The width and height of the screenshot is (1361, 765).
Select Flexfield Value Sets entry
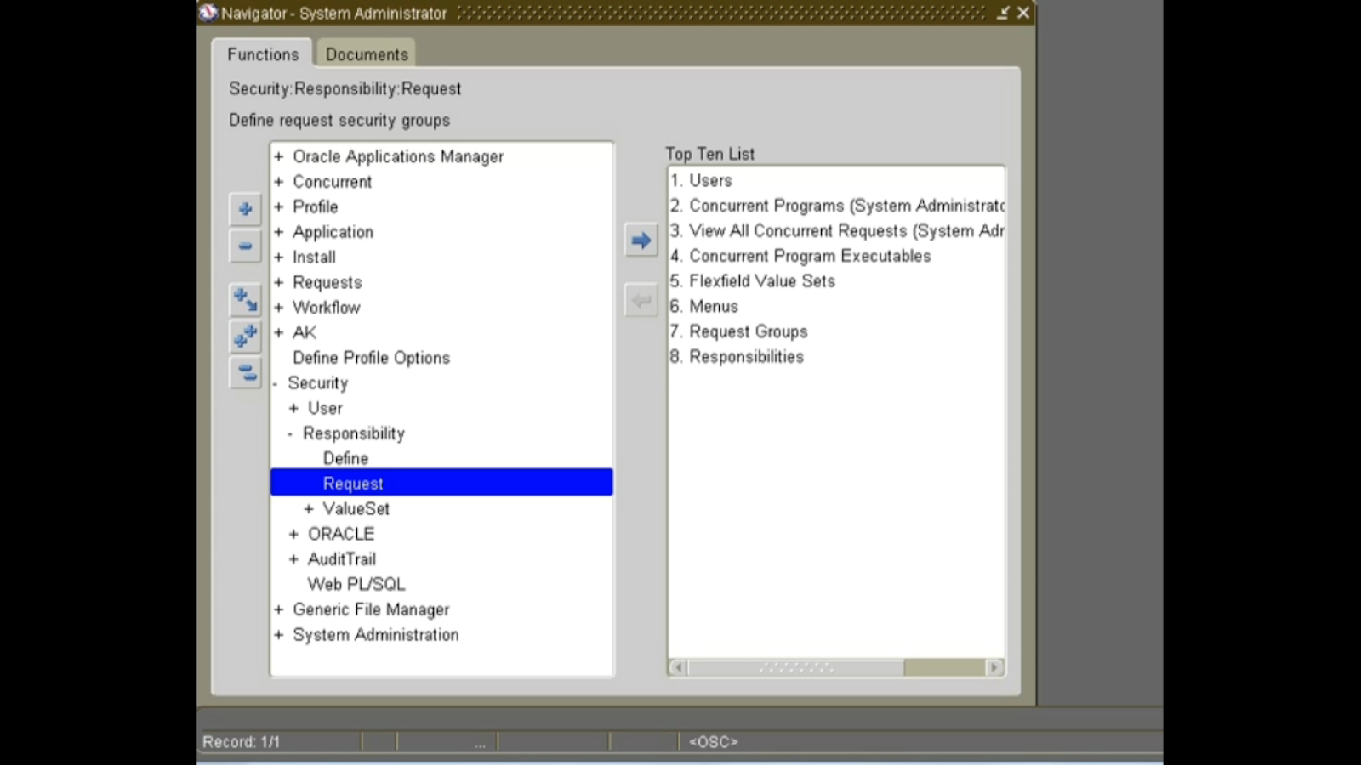click(753, 280)
